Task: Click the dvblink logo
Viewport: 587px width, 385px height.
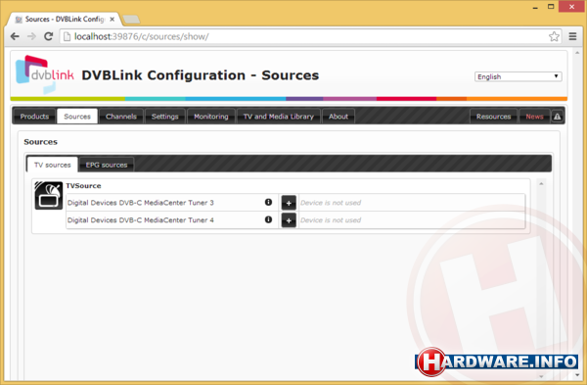Action: (45, 73)
